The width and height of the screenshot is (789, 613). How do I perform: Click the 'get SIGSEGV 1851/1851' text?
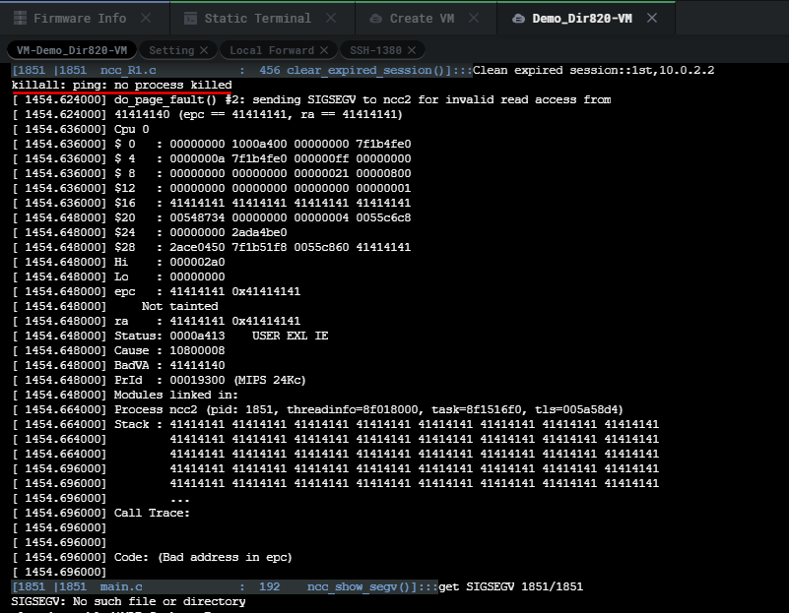point(511,586)
